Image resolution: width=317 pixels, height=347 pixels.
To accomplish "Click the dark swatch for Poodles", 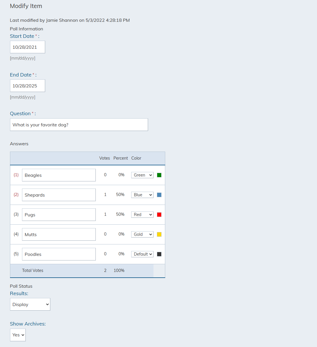I will pos(159,254).
